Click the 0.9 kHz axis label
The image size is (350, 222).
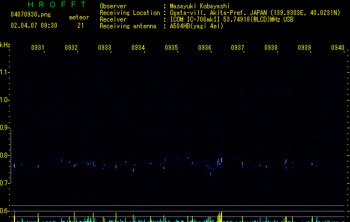click(x=4, y=128)
